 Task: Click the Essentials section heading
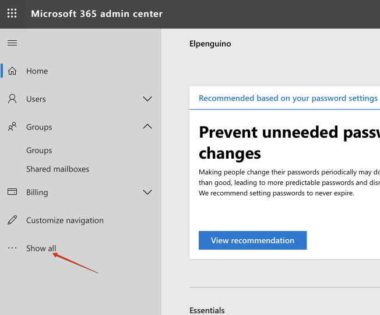(x=207, y=310)
